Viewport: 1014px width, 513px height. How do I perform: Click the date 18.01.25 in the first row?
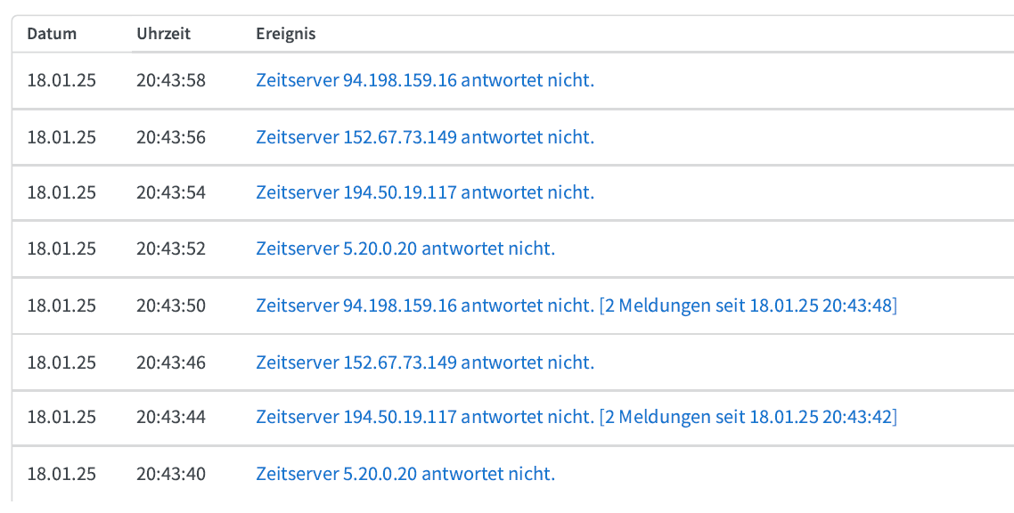click(x=61, y=81)
